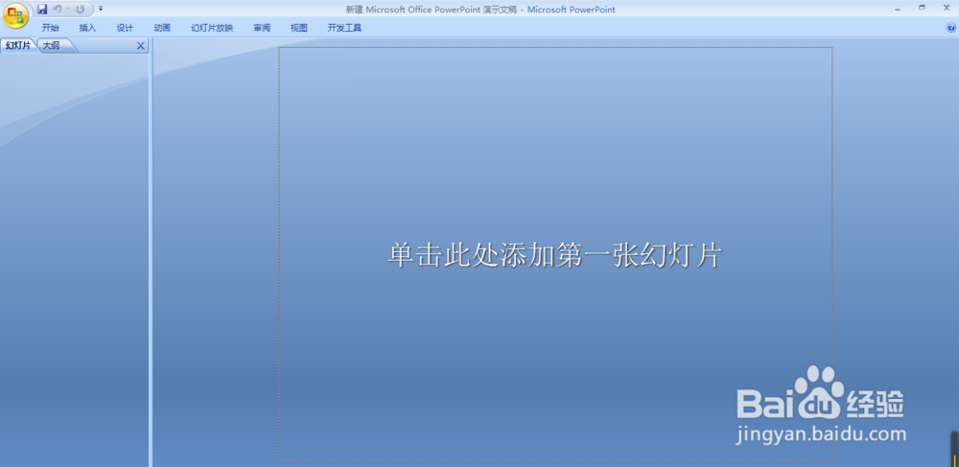Minimize the PowerPoint window
The height and width of the screenshot is (467, 959).
click(x=898, y=9)
